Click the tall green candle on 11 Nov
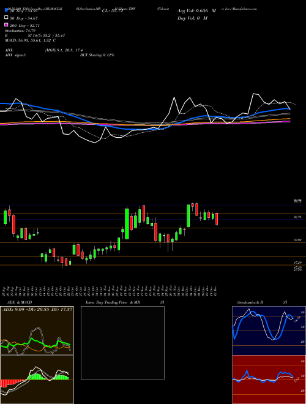 coord(127,223)
